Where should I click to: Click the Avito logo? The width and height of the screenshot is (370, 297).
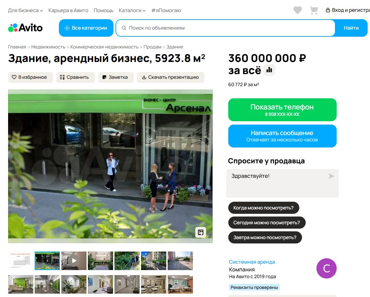click(25, 28)
